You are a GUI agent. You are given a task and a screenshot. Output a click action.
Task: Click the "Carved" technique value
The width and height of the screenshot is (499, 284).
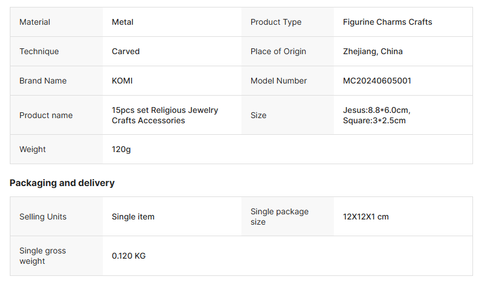tap(126, 51)
